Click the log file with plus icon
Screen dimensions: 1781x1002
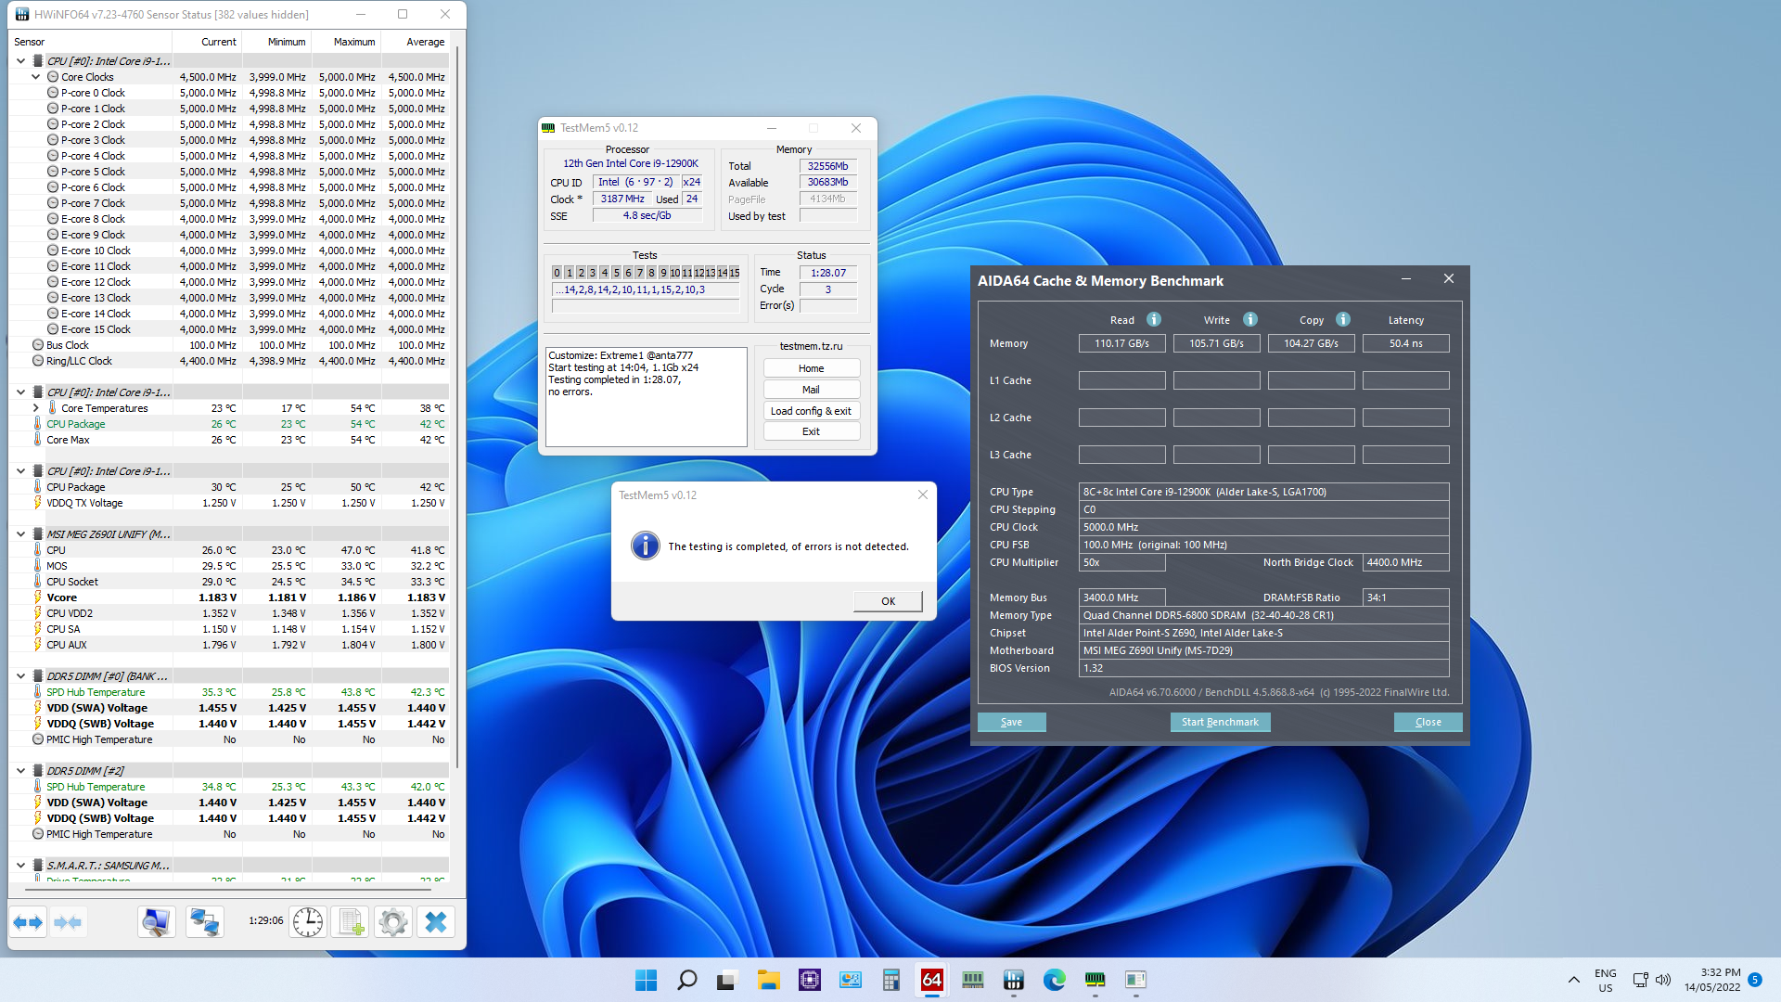[x=351, y=922]
